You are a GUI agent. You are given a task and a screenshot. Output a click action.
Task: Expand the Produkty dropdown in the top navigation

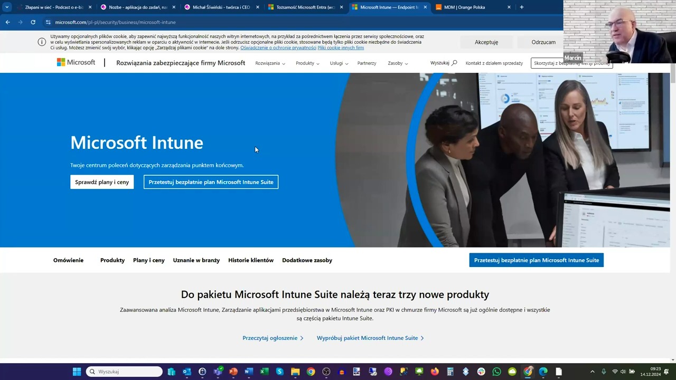coord(307,63)
